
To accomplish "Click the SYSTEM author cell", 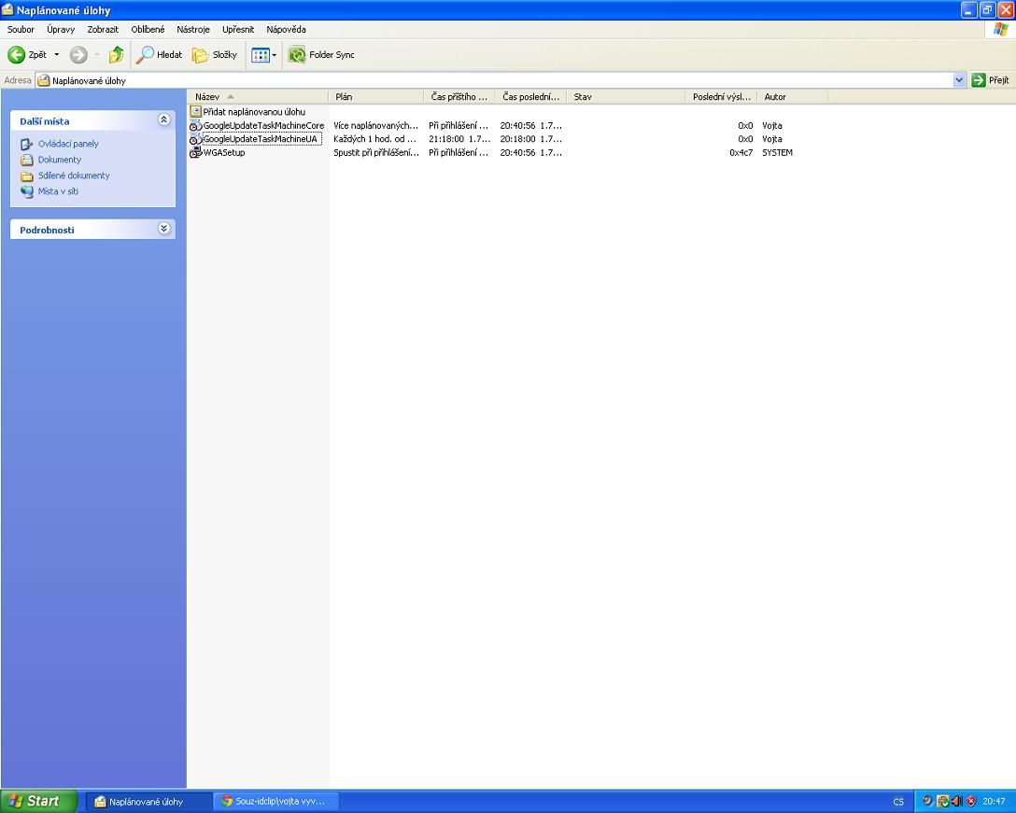I will tap(778, 153).
